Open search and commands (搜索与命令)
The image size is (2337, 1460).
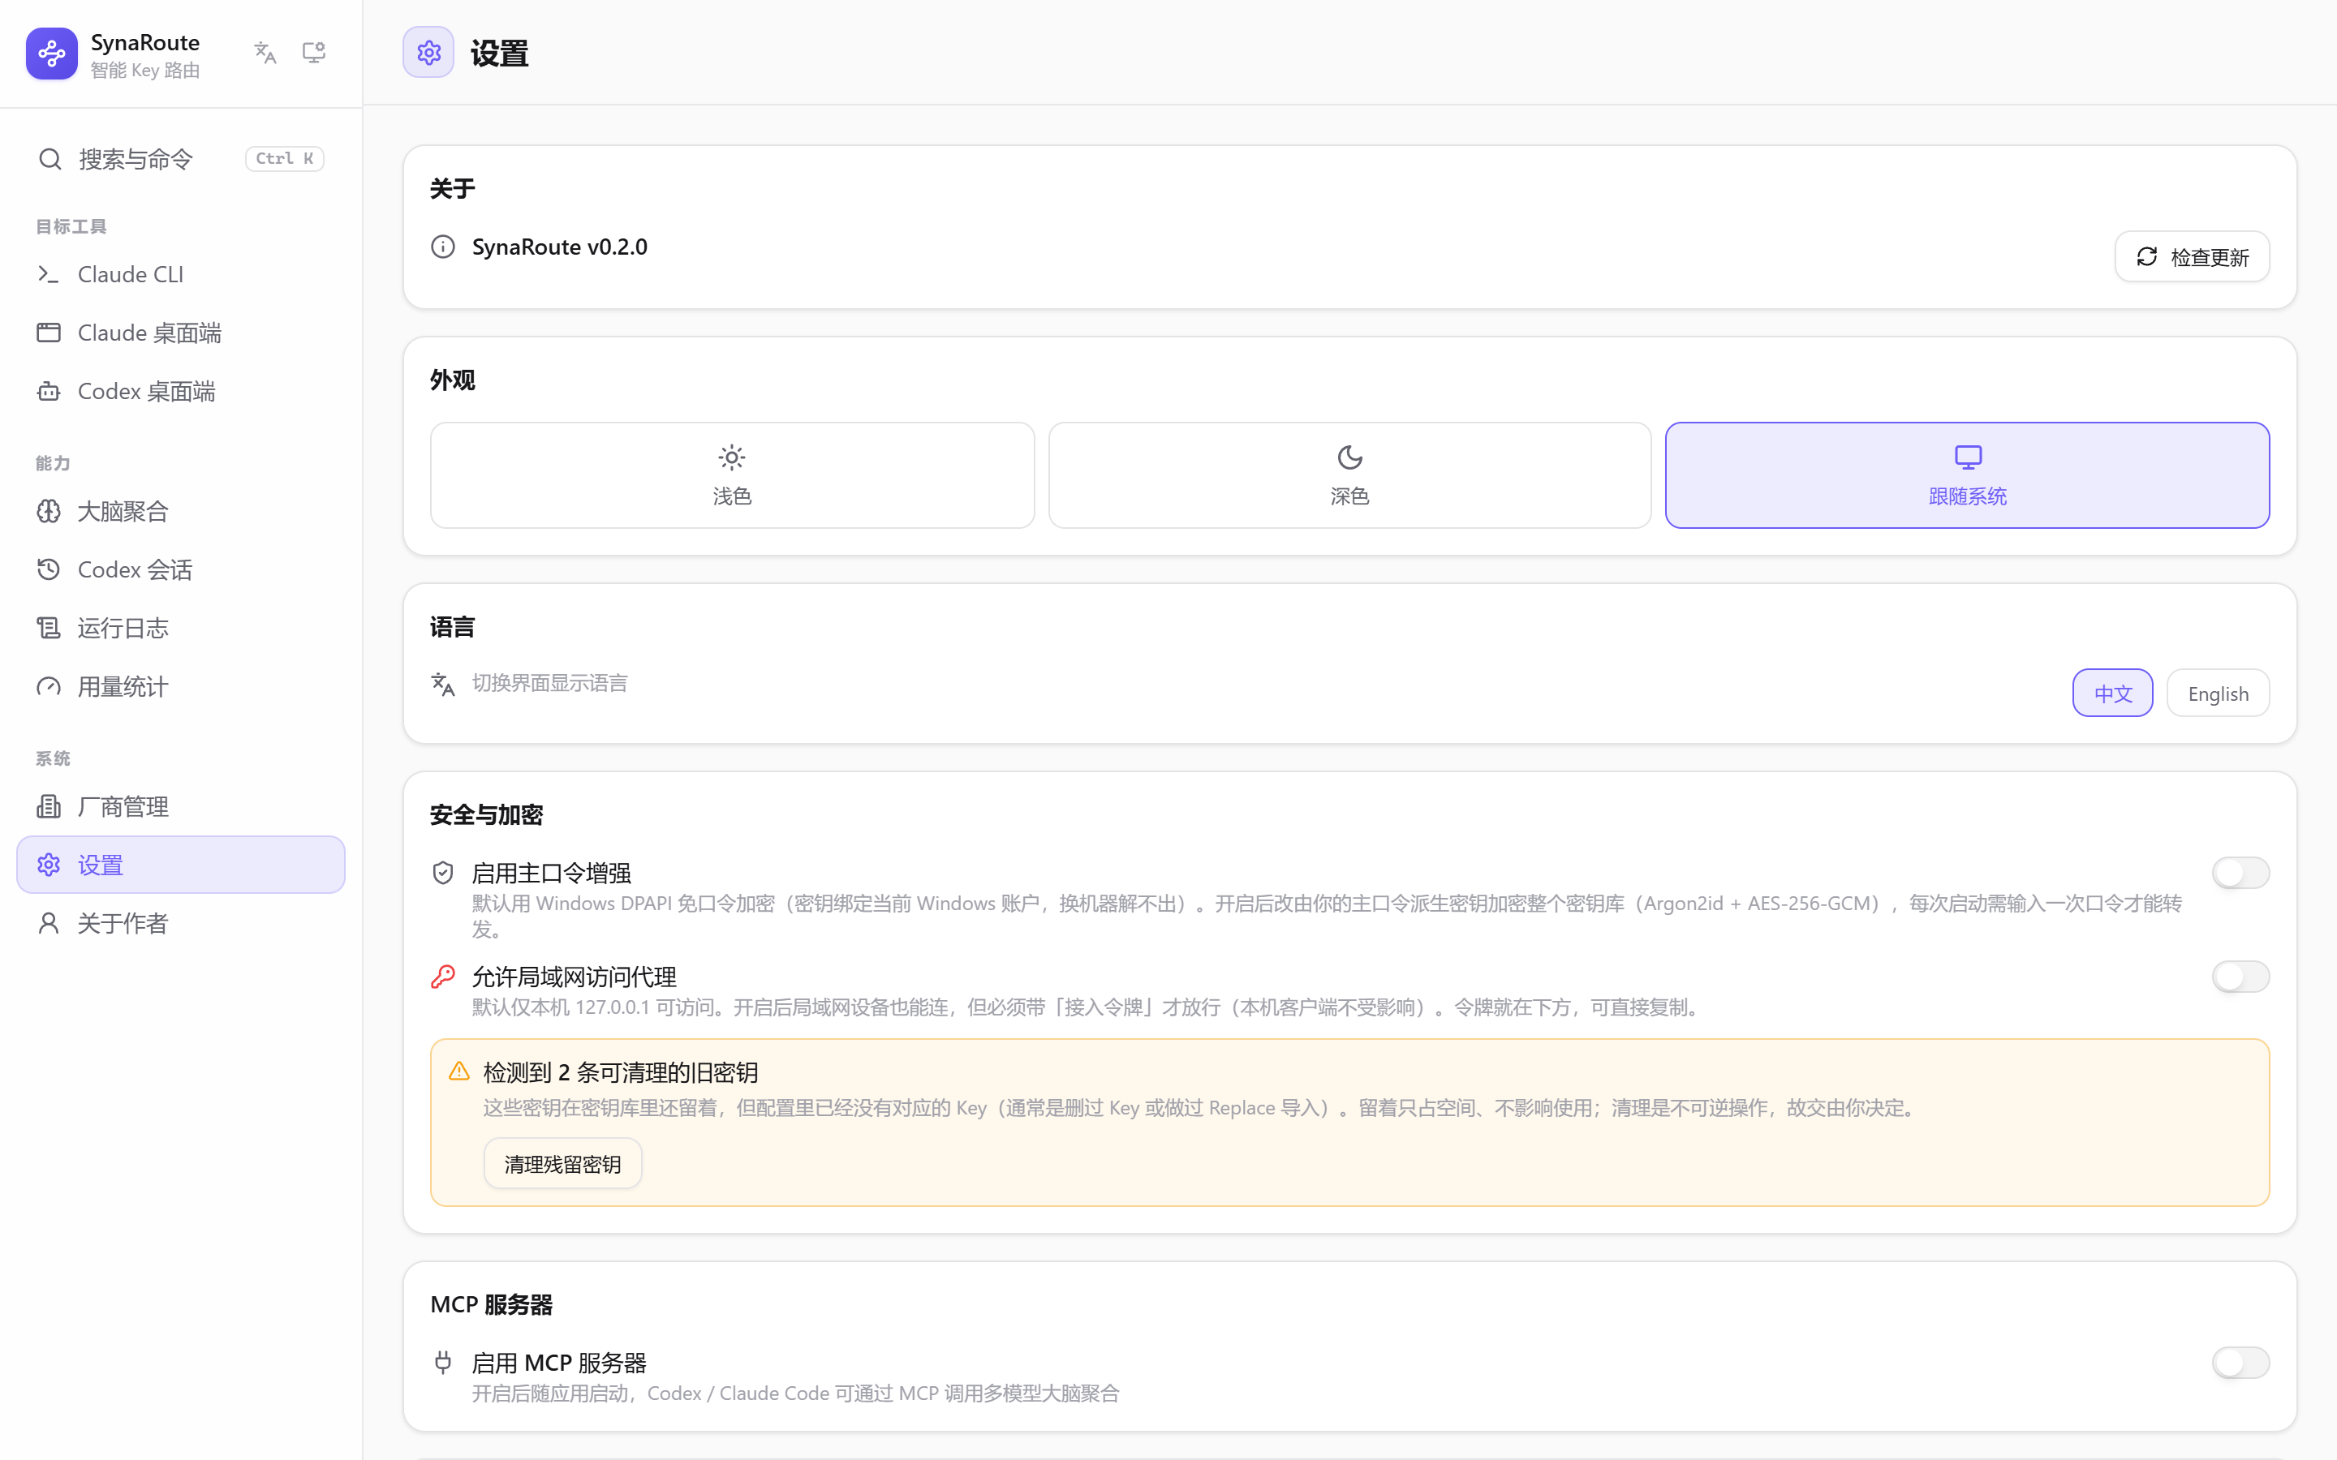point(181,158)
